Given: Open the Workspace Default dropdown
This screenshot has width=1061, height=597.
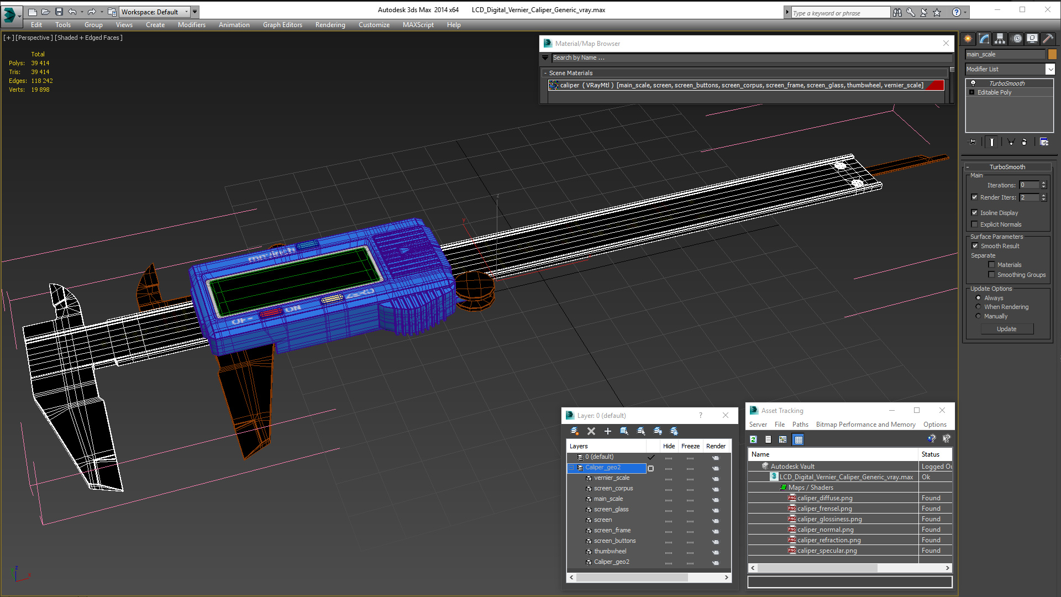Looking at the screenshot, I should pyautogui.click(x=187, y=12).
